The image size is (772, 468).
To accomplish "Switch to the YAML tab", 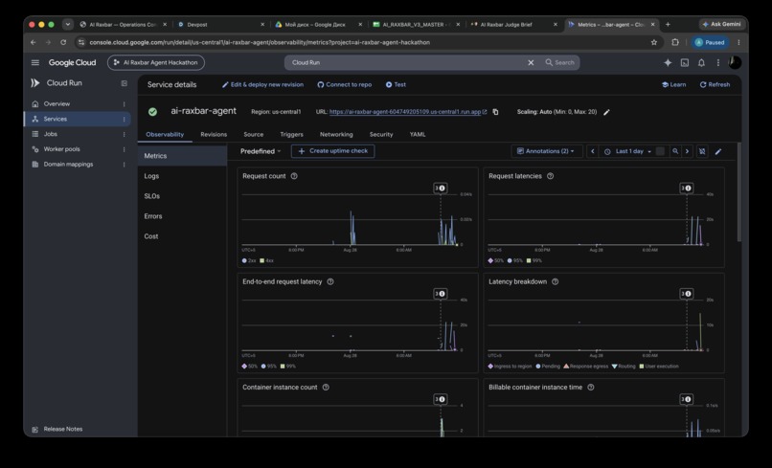I will (x=418, y=134).
